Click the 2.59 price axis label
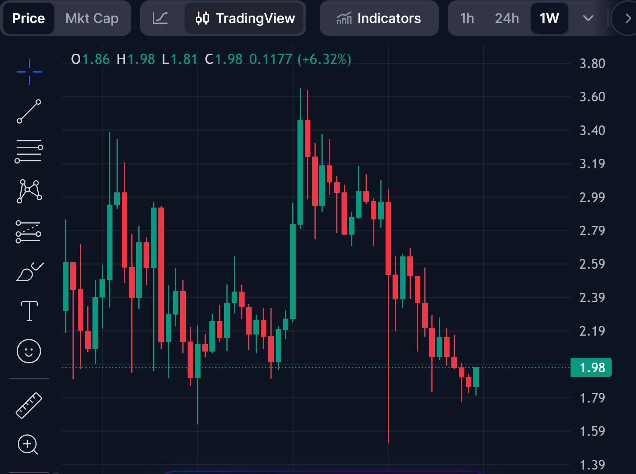 pyautogui.click(x=592, y=264)
